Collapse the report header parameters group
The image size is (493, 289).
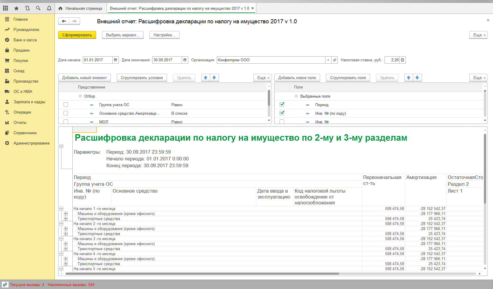point(61,146)
